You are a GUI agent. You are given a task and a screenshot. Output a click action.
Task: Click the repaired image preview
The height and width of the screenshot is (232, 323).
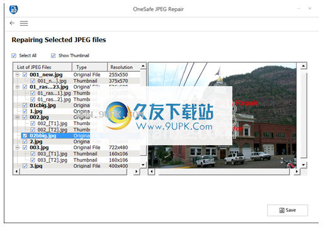click(222, 116)
